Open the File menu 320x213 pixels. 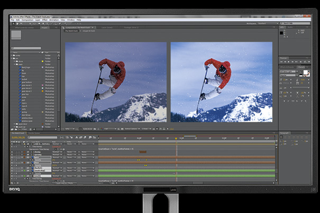pyautogui.click(x=13, y=20)
